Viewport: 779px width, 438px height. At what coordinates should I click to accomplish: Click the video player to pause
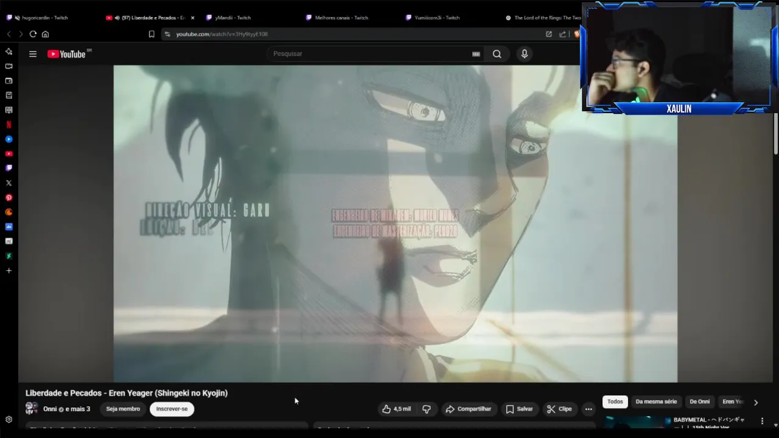point(395,223)
